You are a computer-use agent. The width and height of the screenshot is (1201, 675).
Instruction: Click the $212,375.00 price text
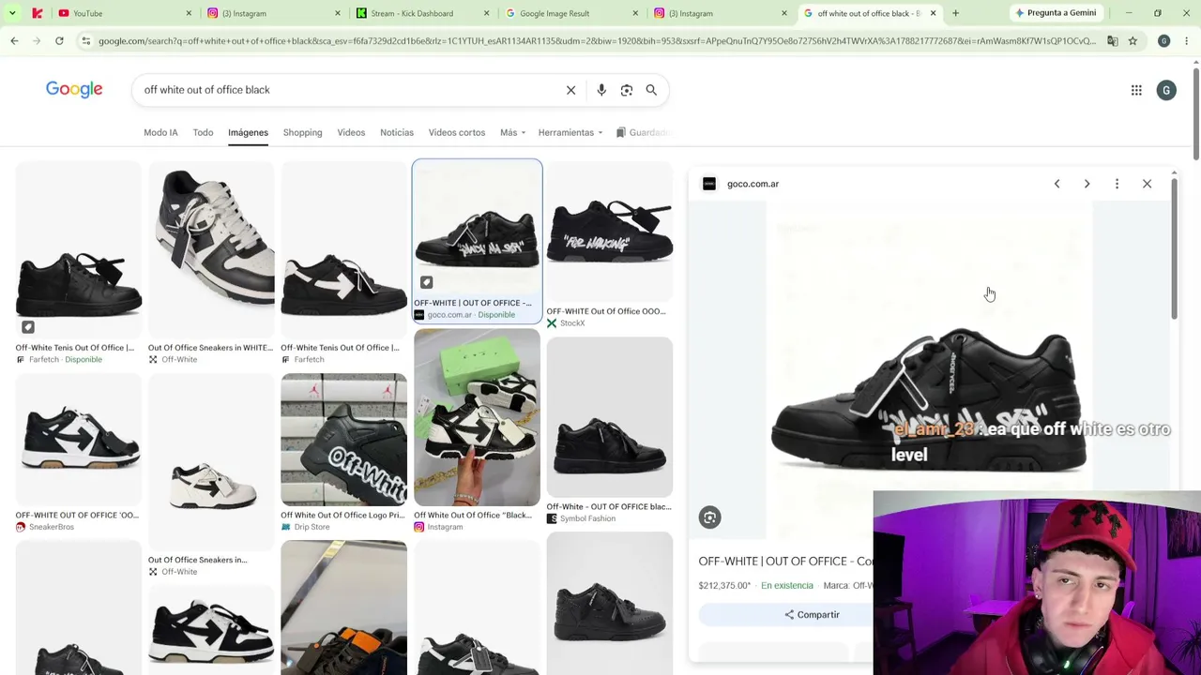724,586
